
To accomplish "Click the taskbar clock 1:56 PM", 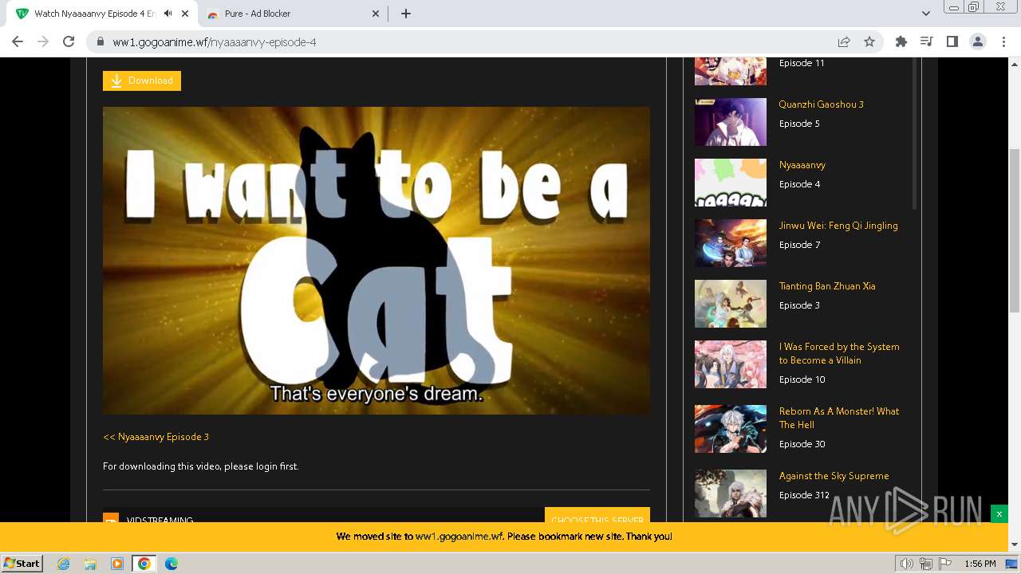I will (x=980, y=564).
